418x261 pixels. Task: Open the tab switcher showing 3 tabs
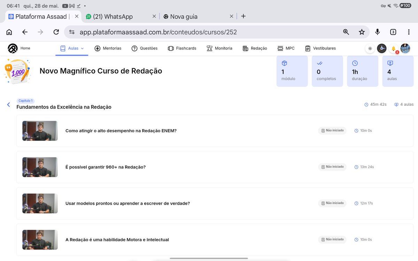point(393,32)
